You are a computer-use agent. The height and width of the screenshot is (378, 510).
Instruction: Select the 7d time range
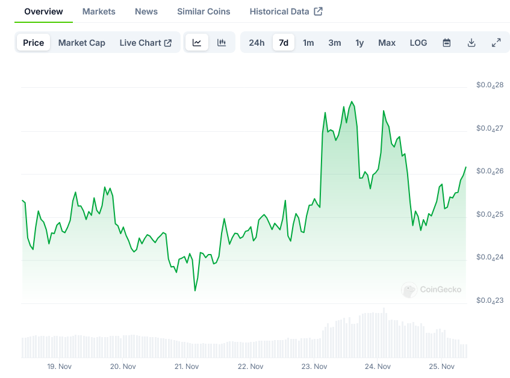point(284,43)
